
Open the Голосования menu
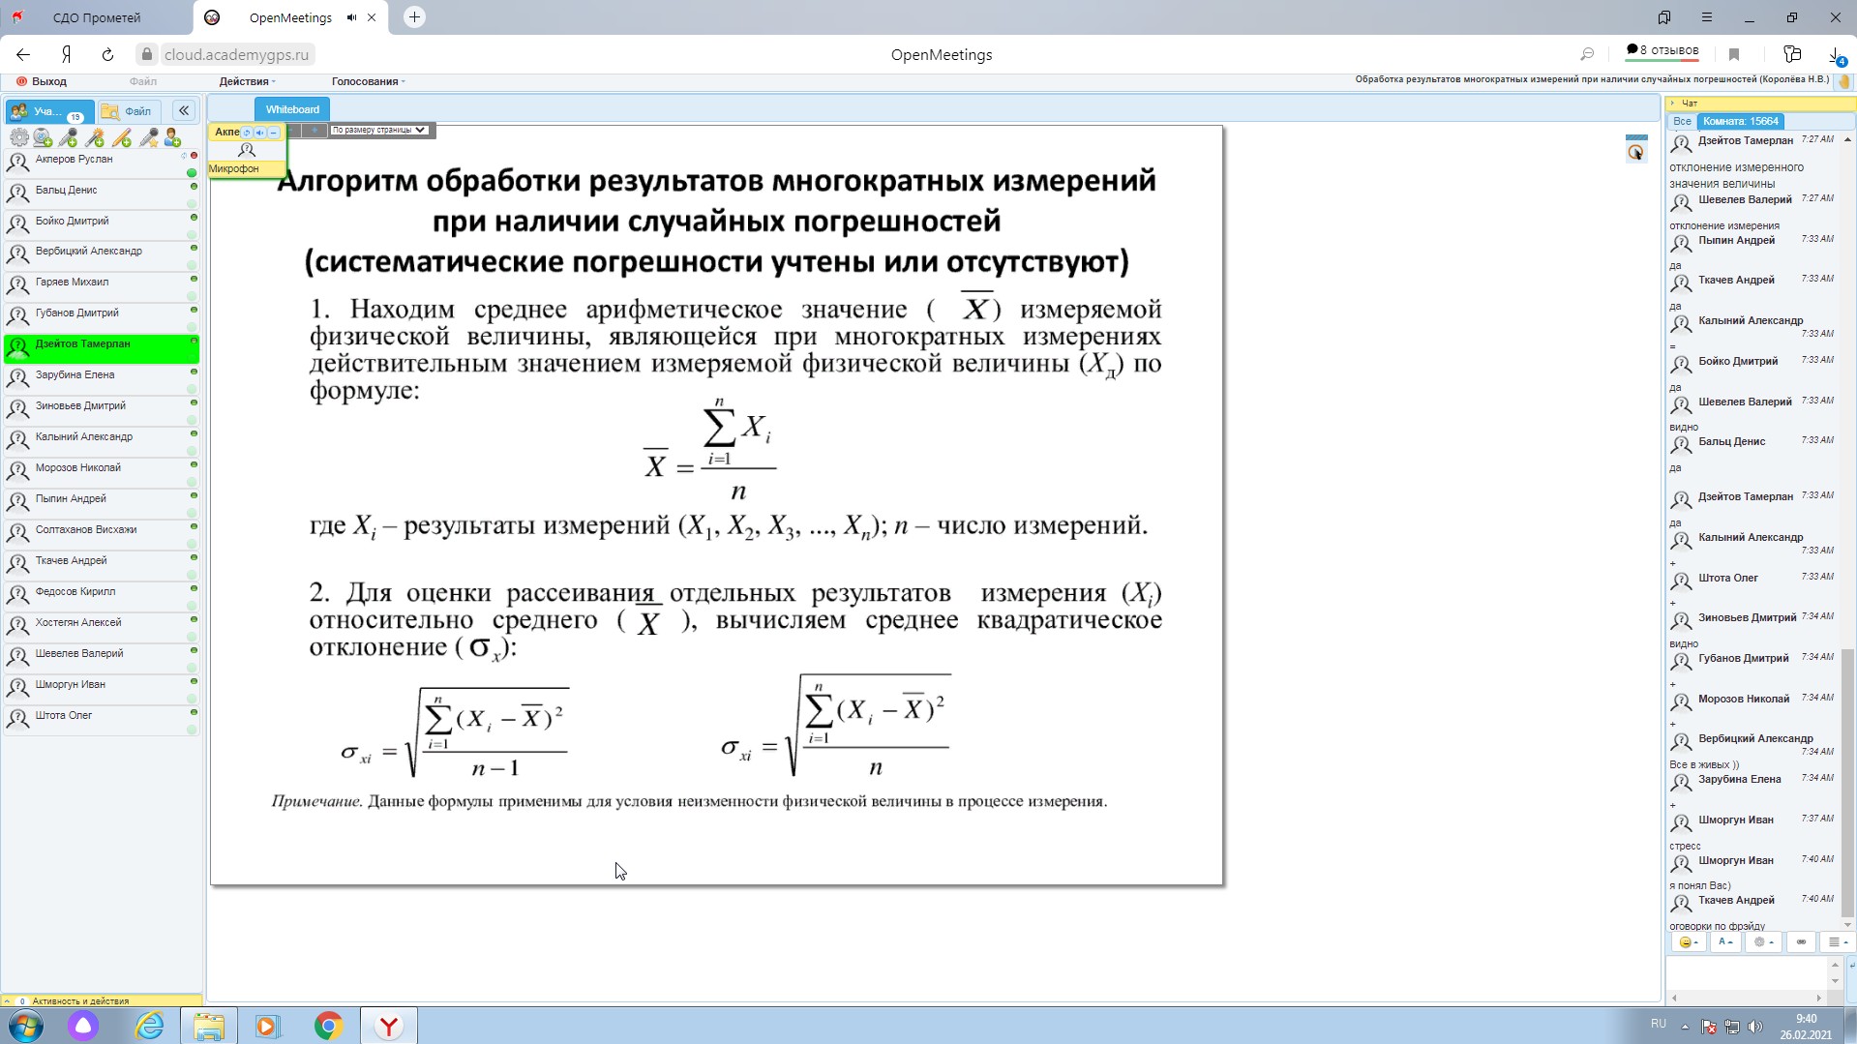tap(368, 81)
